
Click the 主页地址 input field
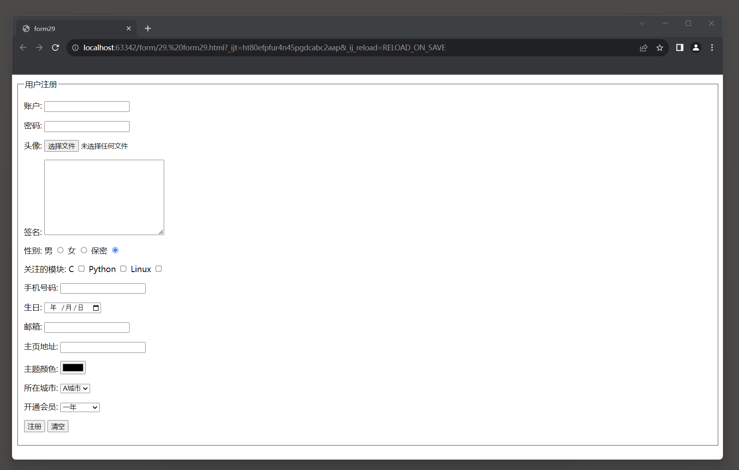tap(103, 347)
